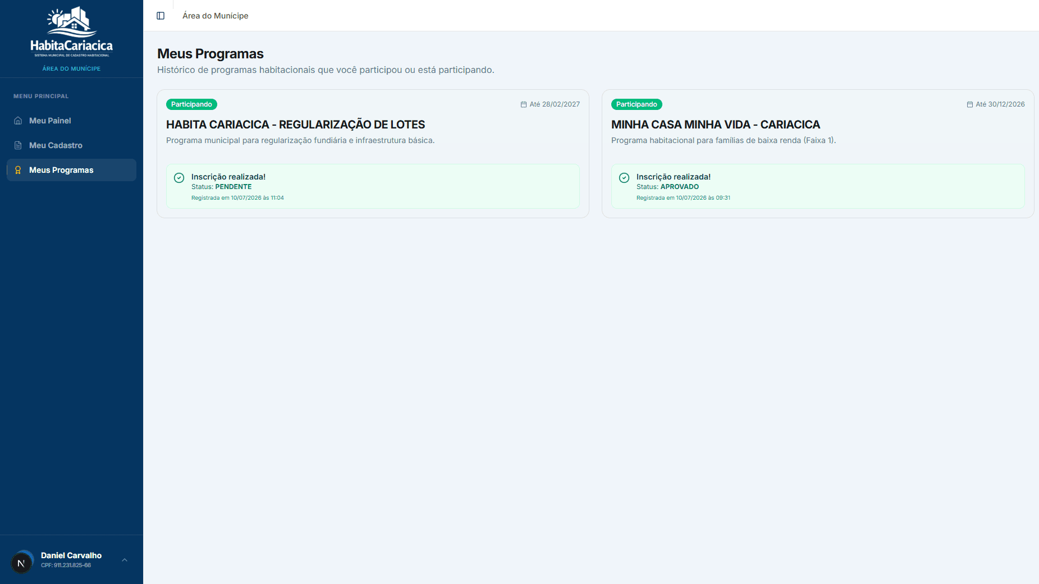Viewport: 1039px width, 584px height.
Task: Click Área do Munícipe breadcrumb
Action: point(216,16)
